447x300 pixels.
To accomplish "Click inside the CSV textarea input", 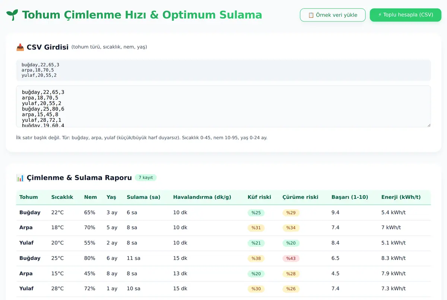I will click(223, 106).
